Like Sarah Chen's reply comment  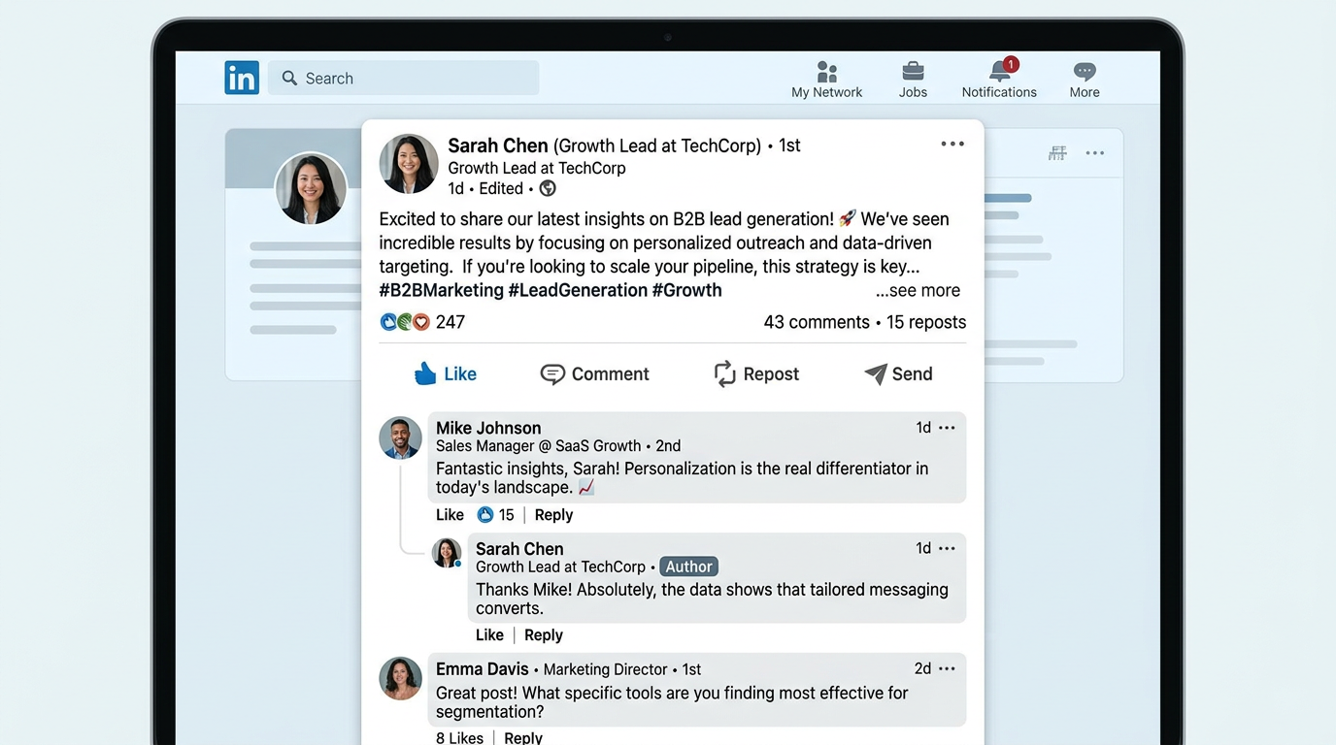click(489, 635)
